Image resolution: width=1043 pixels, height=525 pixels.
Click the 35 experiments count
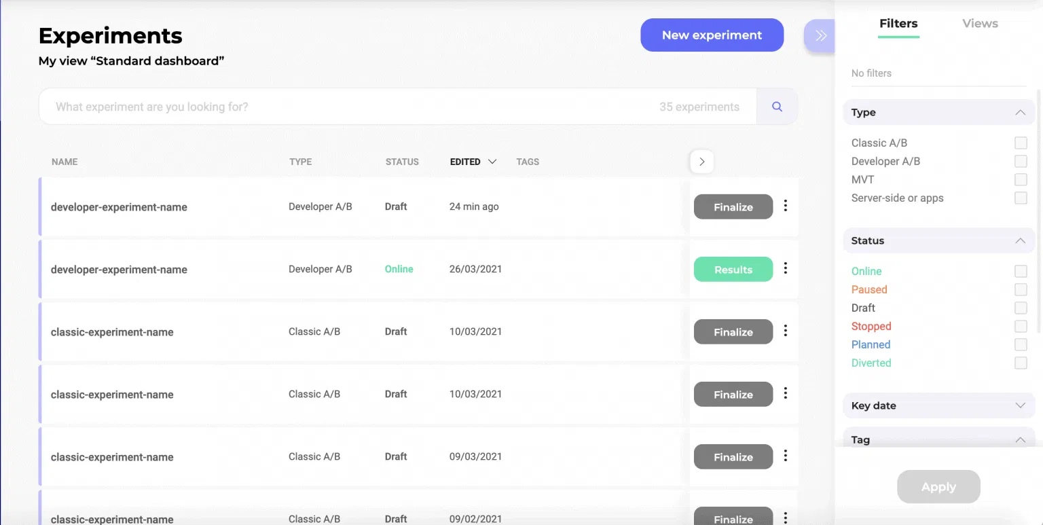[x=699, y=107]
